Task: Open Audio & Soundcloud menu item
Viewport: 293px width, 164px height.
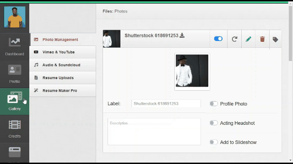Action: point(63,65)
